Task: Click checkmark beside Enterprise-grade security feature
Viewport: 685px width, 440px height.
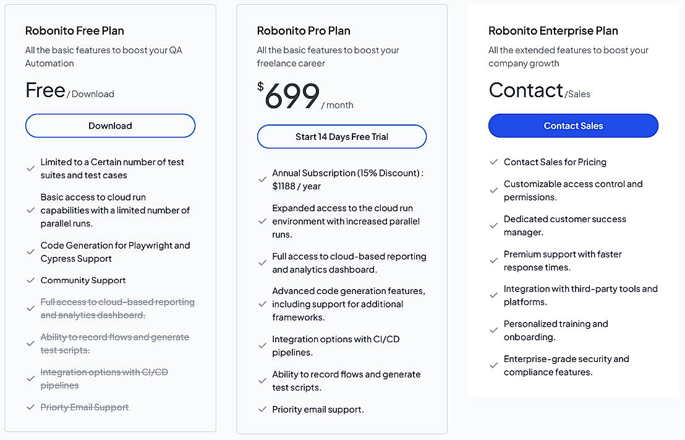Action: (493, 366)
